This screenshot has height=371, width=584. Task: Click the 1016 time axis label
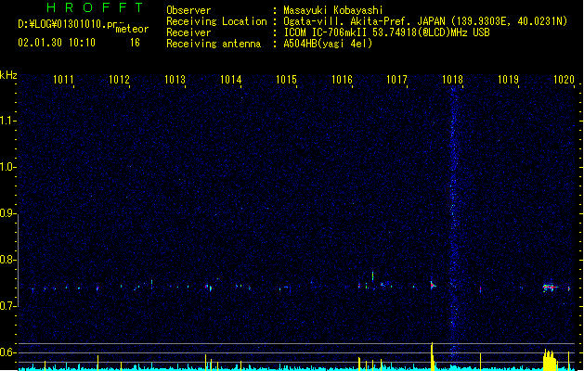tap(342, 80)
